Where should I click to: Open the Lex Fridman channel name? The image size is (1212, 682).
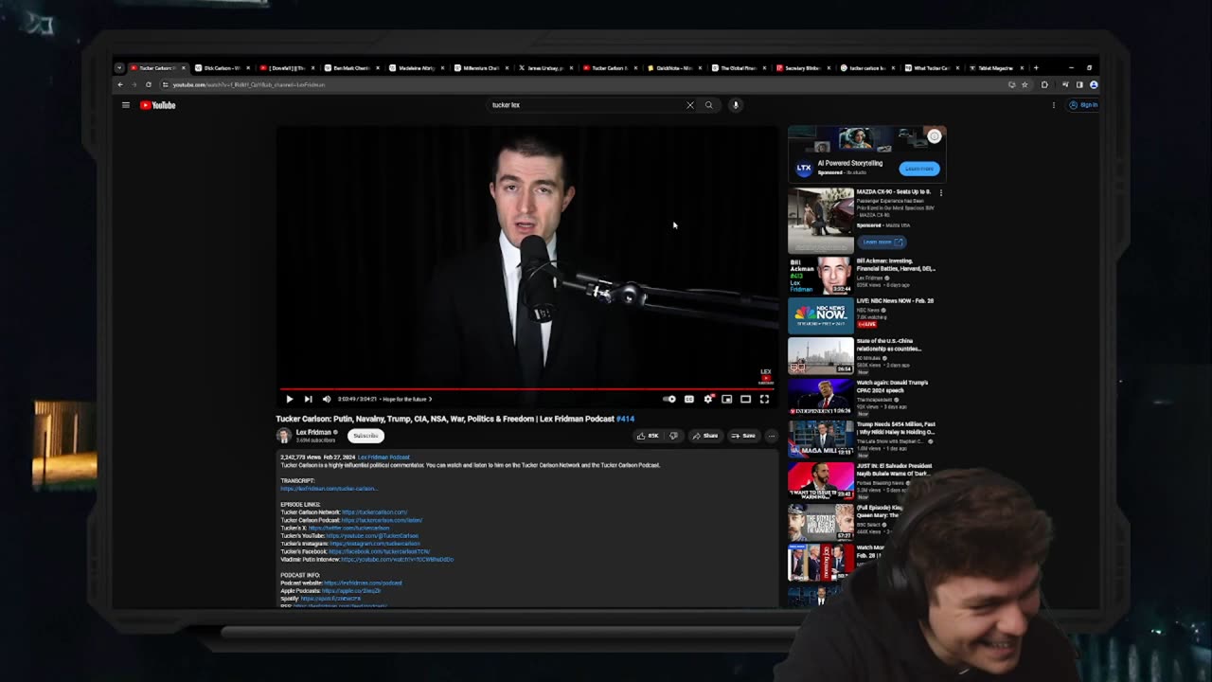(313, 433)
